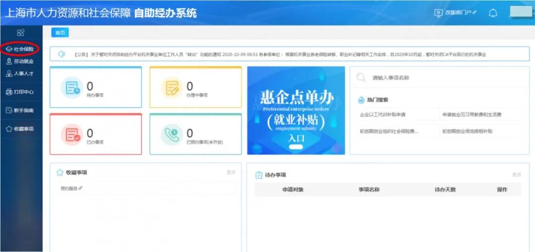
Task: Click the 上海市人力资源和社会保障 自助经办系统 title
Action: coord(101,13)
